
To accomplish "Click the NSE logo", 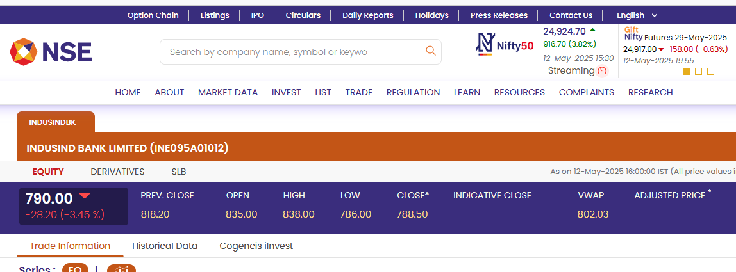I will [x=51, y=52].
